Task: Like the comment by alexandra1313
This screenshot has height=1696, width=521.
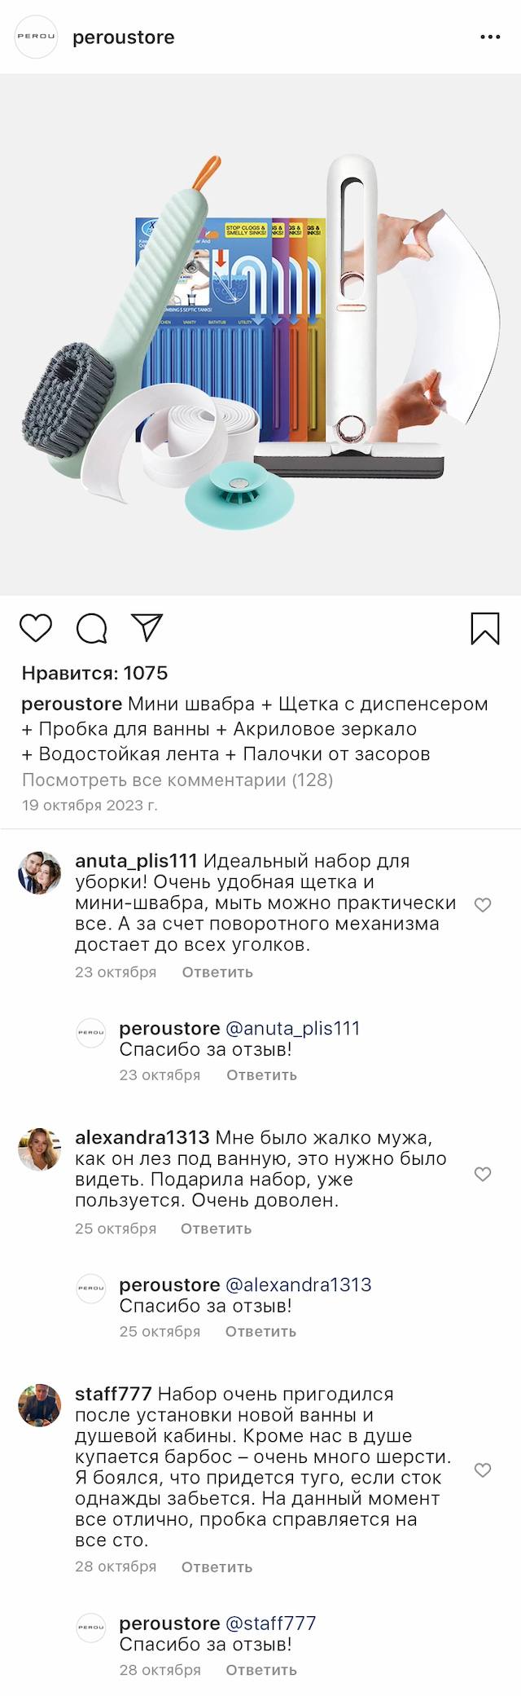Action: coord(483,1174)
